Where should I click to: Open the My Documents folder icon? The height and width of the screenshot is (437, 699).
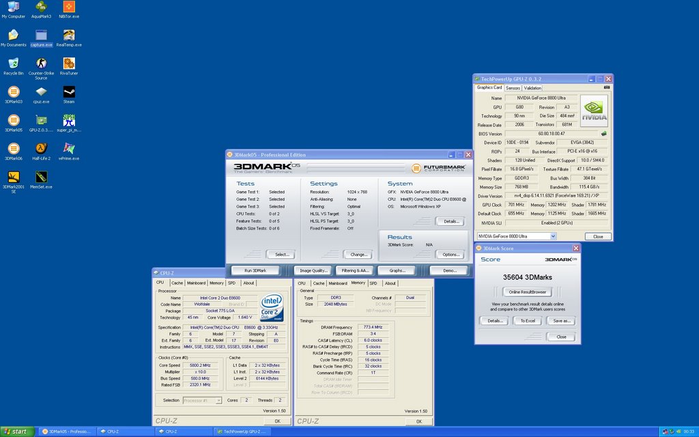coord(14,38)
